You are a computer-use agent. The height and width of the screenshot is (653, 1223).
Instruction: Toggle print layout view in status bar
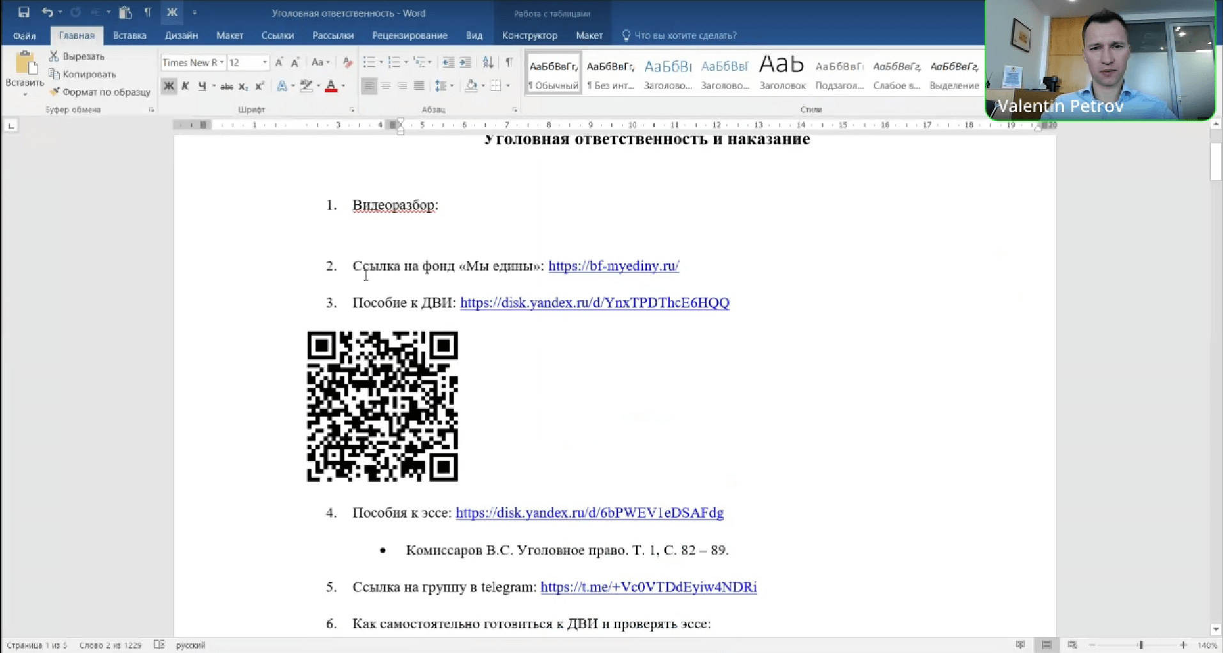pos(1047,645)
